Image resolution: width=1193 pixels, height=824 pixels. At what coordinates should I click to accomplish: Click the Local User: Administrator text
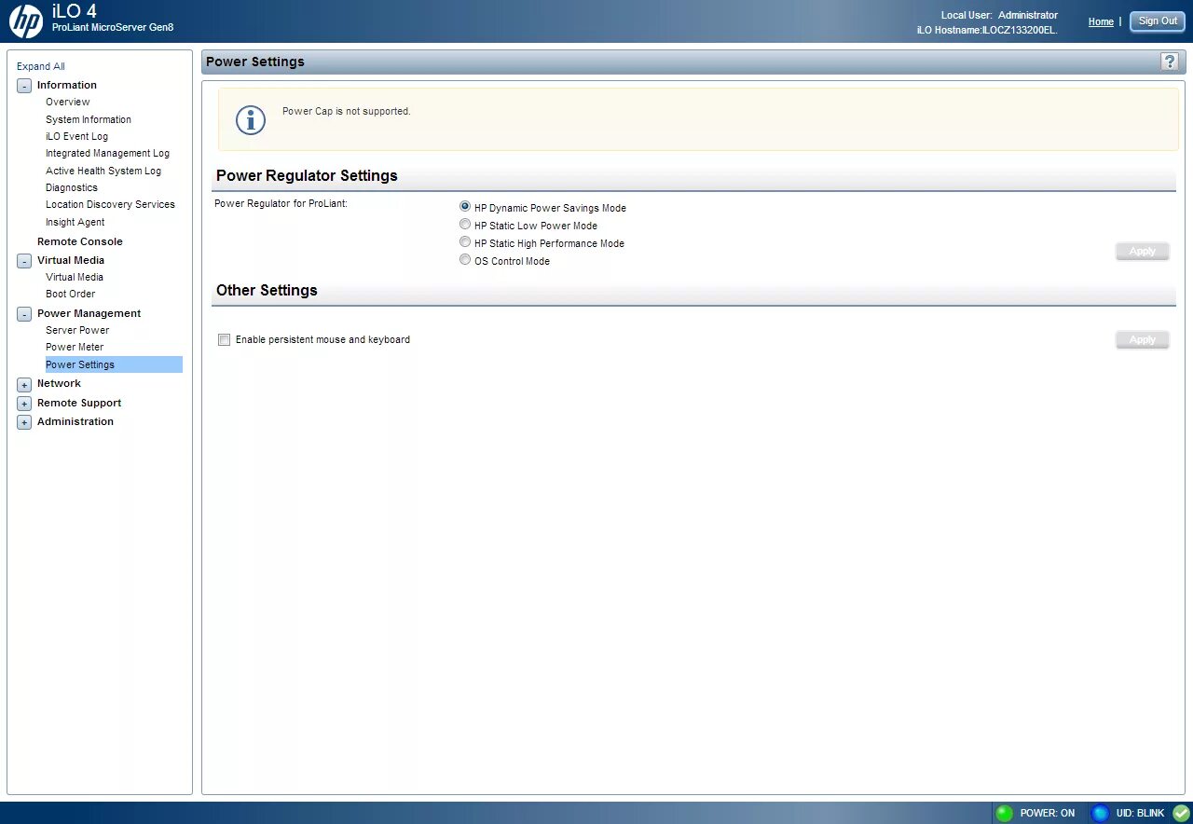point(999,15)
